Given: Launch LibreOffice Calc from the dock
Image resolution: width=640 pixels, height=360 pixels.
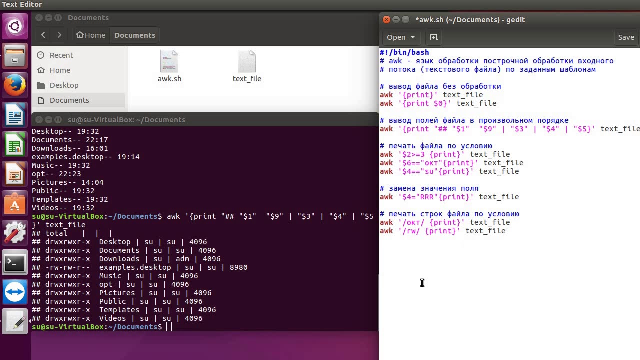Looking at the screenshot, I should [x=15, y=145].
